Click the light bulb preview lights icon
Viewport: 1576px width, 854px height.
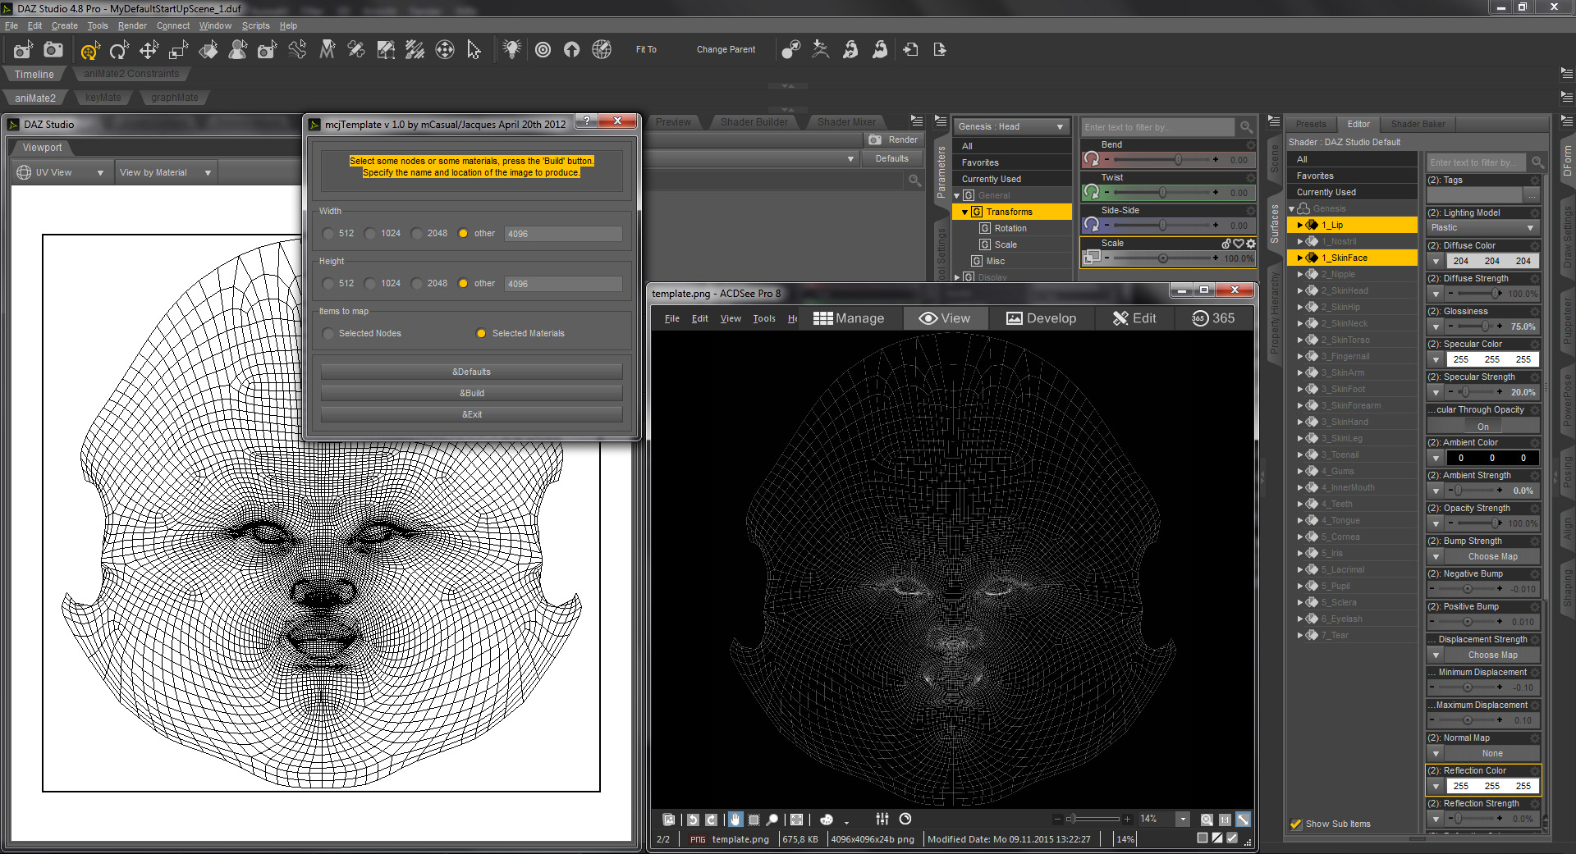point(512,49)
